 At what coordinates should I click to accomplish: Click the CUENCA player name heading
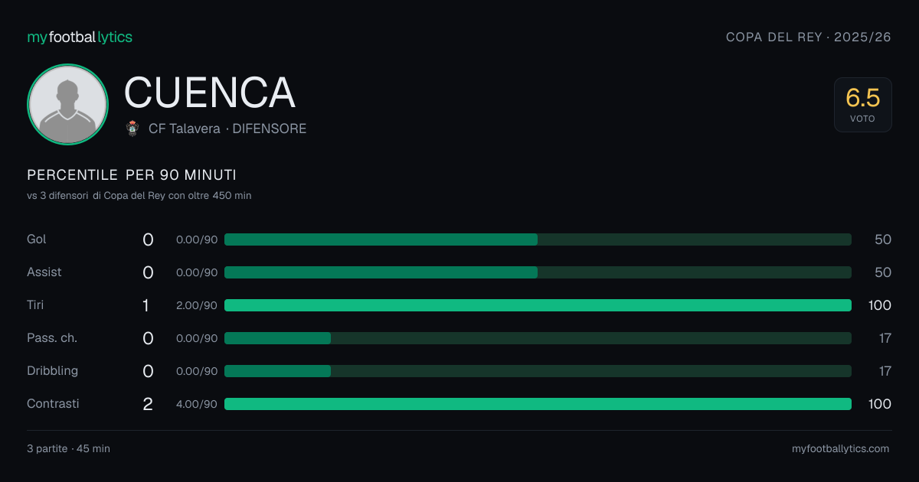209,93
